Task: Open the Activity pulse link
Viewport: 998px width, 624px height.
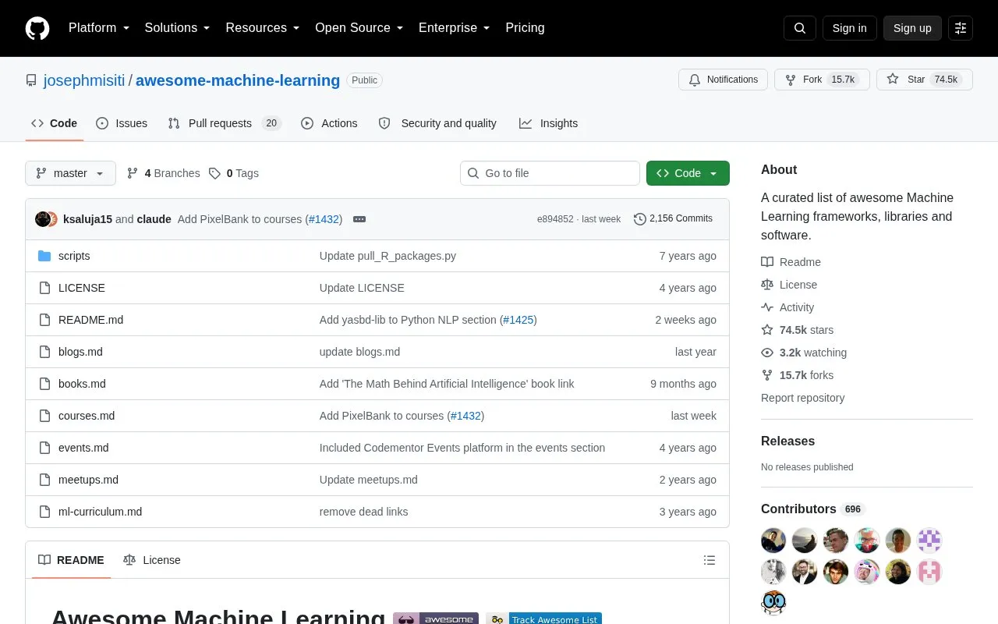Action: click(787, 307)
